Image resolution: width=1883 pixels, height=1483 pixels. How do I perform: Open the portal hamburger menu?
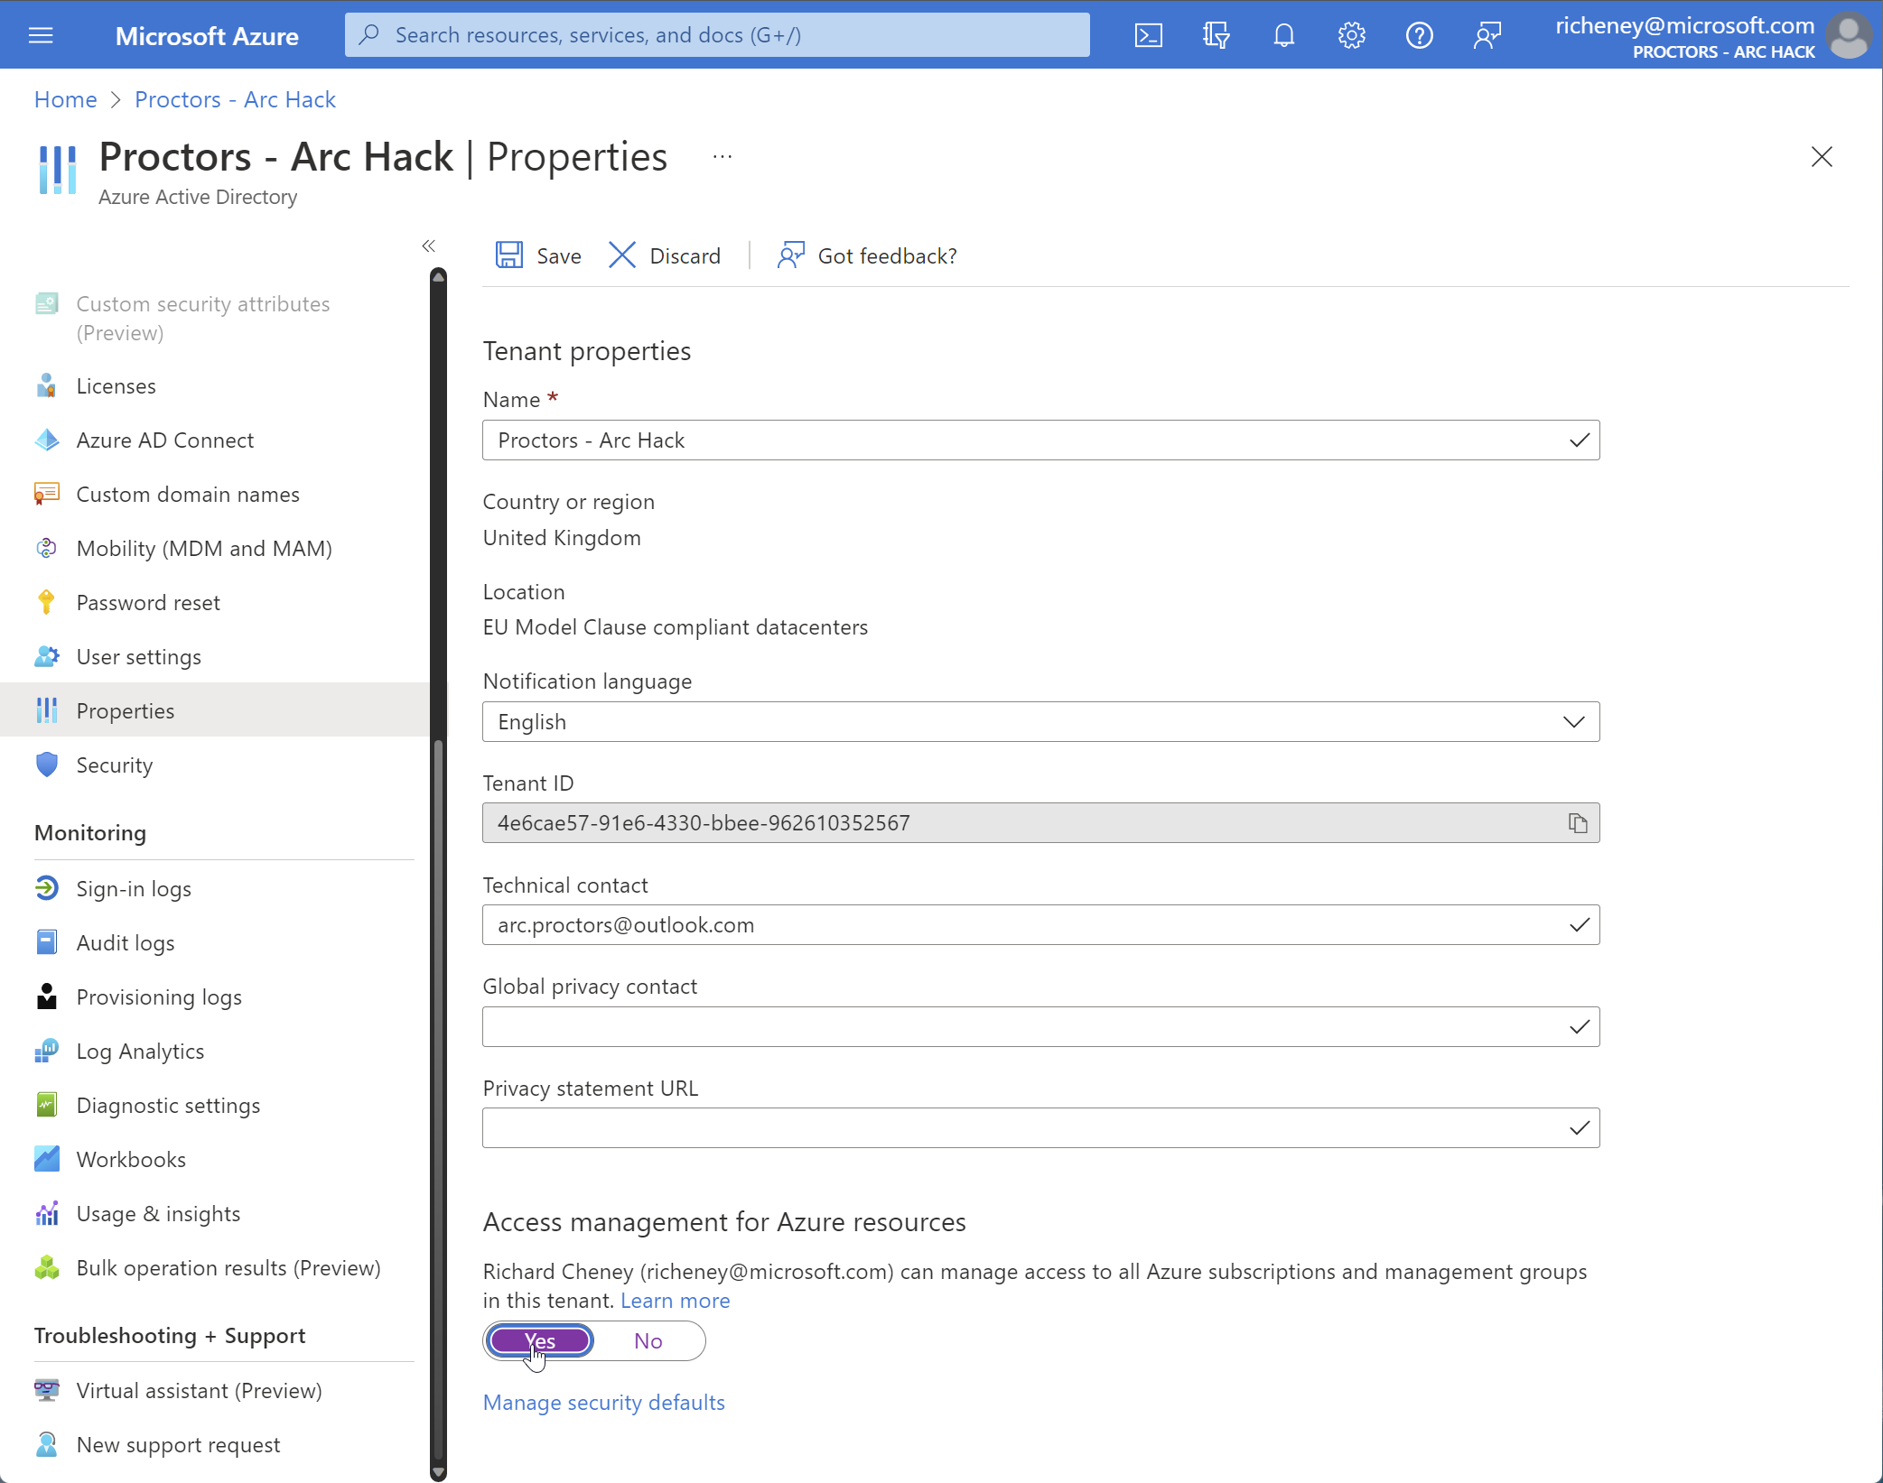point(42,35)
